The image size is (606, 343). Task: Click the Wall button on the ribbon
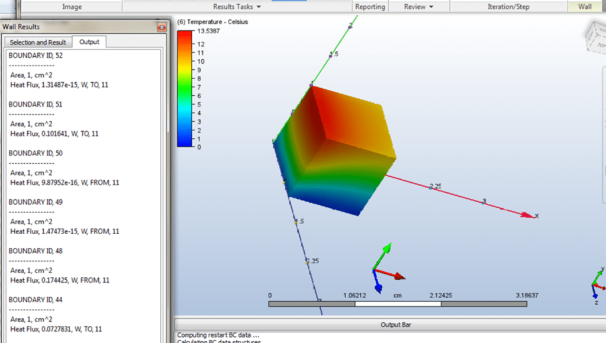click(585, 7)
